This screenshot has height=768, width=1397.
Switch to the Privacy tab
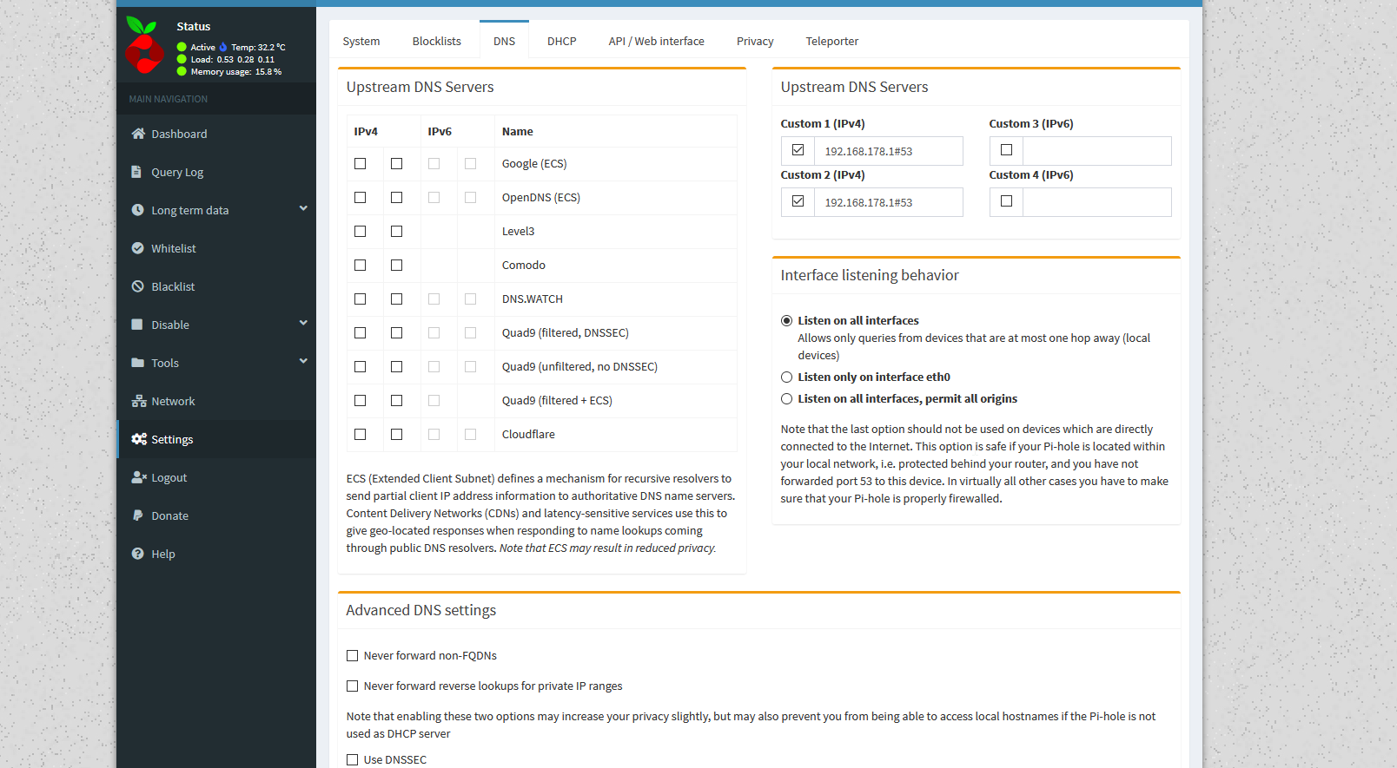pyautogui.click(x=755, y=41)
